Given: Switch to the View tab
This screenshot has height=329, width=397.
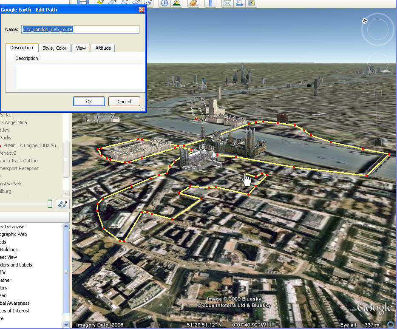Looking at the screenshot, I should pos(81,48).
